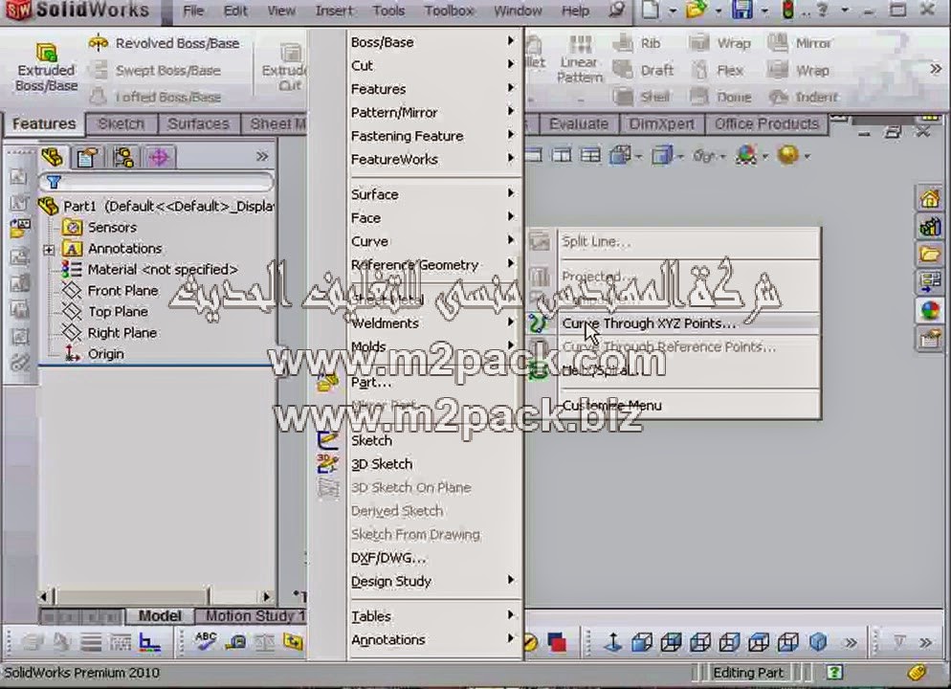
Task: Open the PropertyManager tab icon
Action: 88,157
